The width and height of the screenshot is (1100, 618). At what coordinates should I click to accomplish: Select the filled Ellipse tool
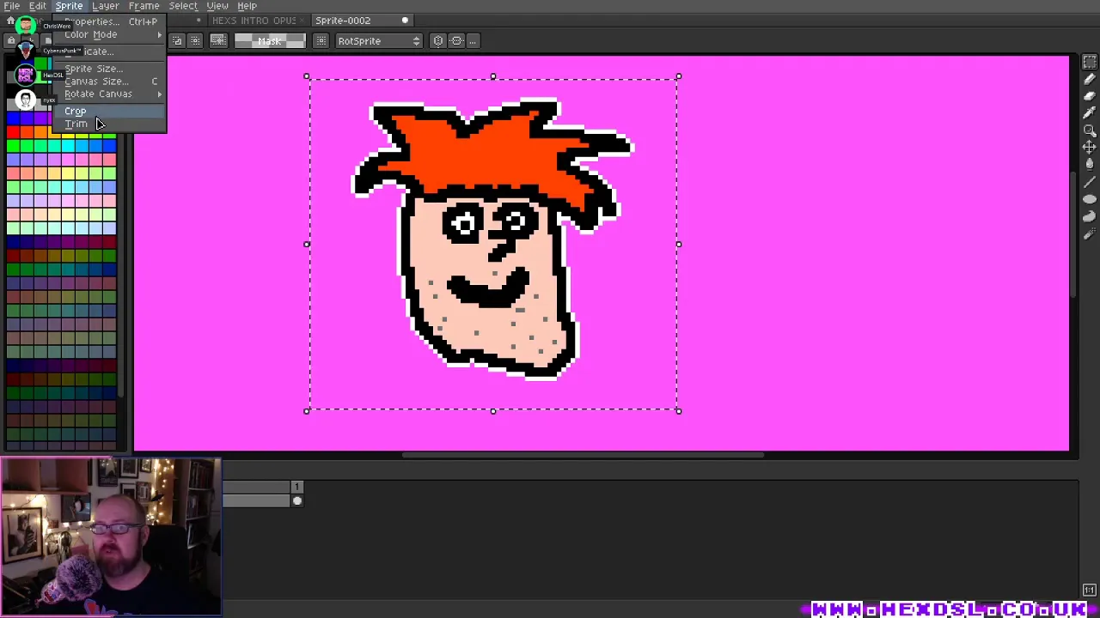(1089, 199)
